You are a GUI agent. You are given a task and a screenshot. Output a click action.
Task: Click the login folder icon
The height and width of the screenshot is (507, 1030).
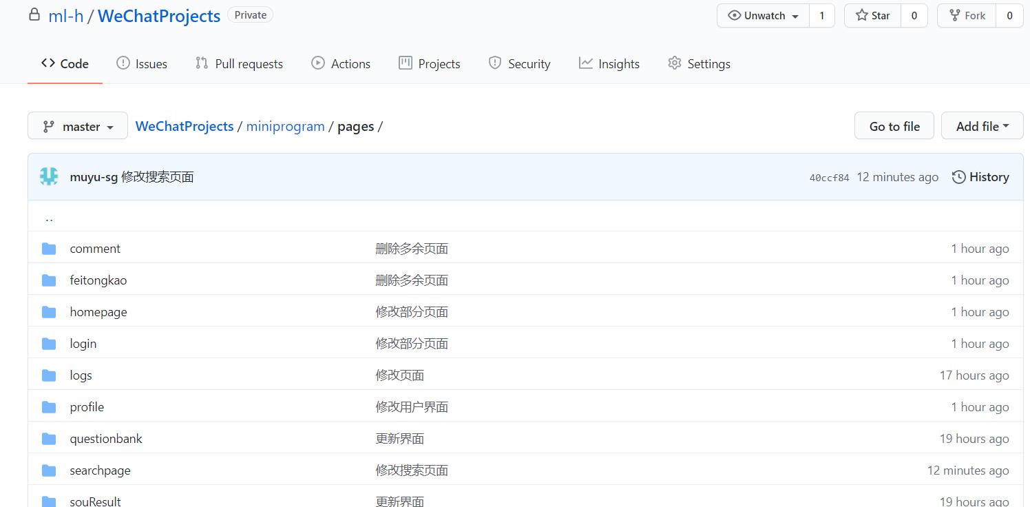click(x=49, y=344)
